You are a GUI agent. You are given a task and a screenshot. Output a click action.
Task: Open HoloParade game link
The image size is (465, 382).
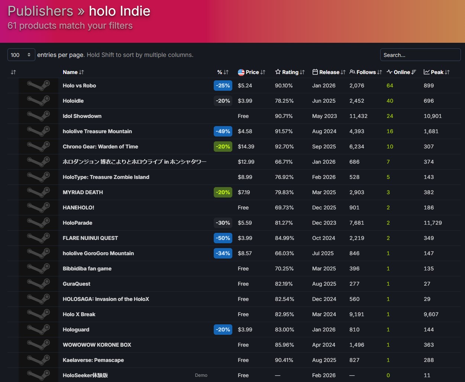[77, 223]
